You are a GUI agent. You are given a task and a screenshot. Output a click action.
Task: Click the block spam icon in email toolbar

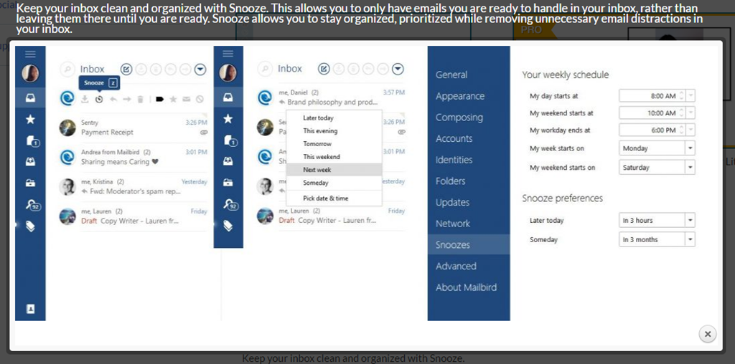(x=200, y=99)
